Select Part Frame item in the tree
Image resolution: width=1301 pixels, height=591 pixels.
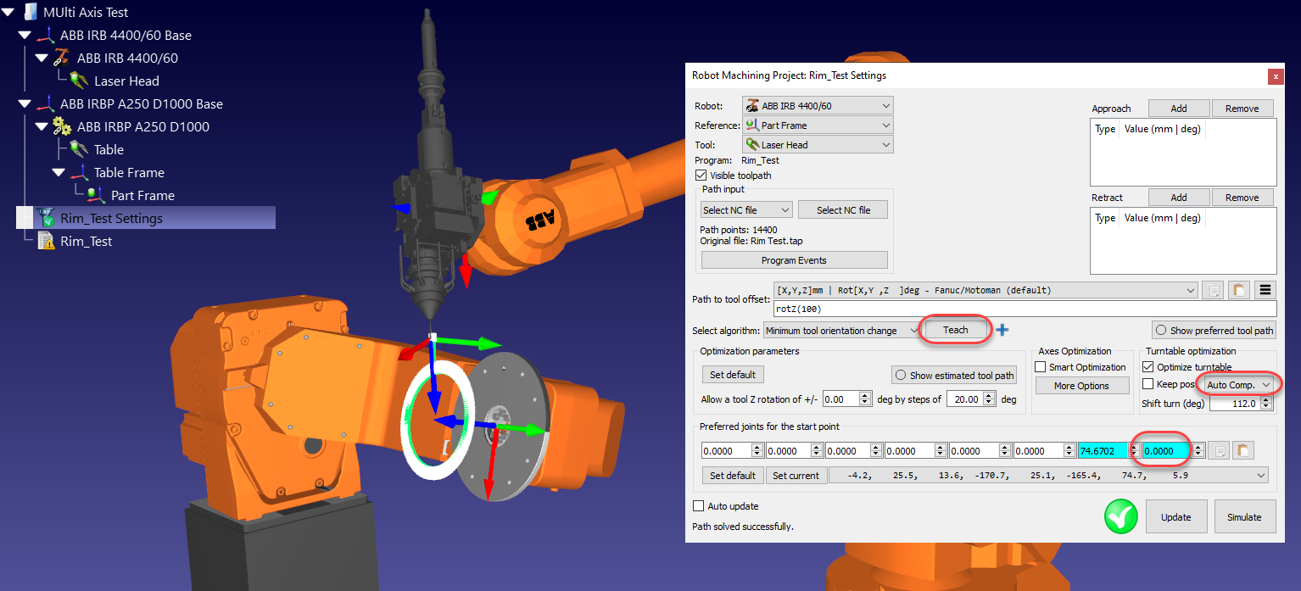(142, 196)
